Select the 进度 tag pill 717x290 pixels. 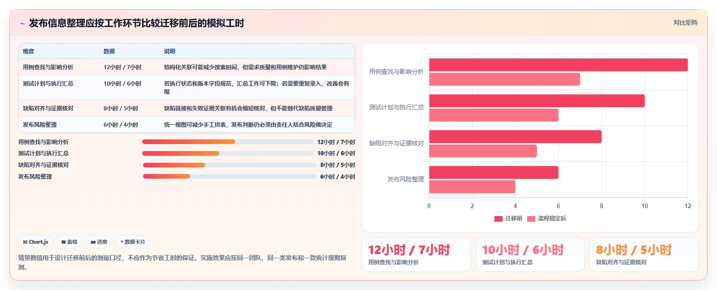pyautogui.click(x=99, y=242)
